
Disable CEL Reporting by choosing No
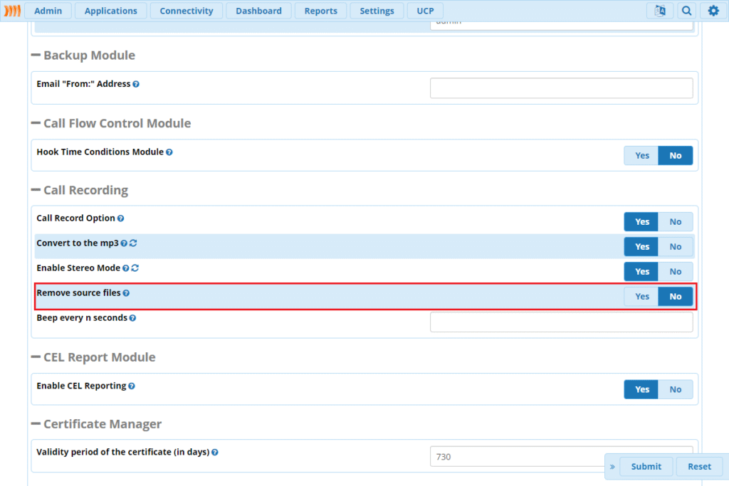675,389
